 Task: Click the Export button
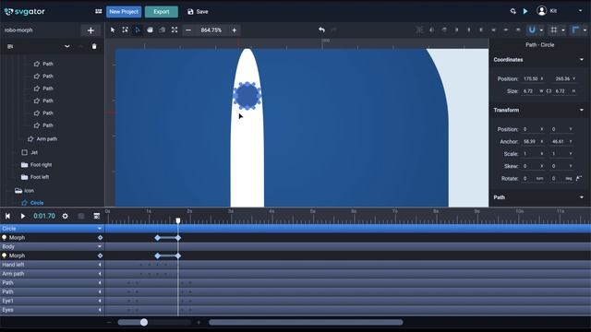[x=162, y=12]
